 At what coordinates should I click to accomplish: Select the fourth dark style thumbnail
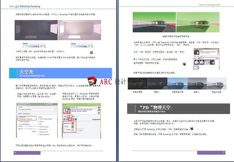[x=212, y=62]
